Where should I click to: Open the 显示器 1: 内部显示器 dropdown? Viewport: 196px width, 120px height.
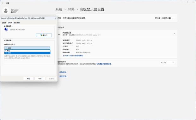(164, 18)
